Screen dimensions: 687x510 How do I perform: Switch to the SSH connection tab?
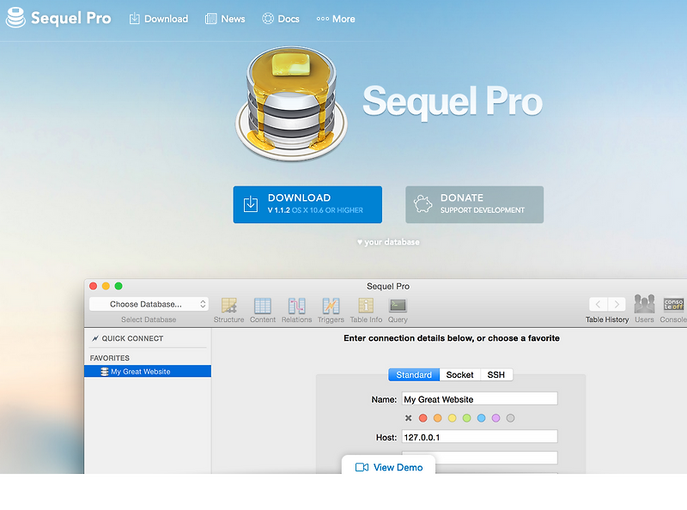point(495,374)
